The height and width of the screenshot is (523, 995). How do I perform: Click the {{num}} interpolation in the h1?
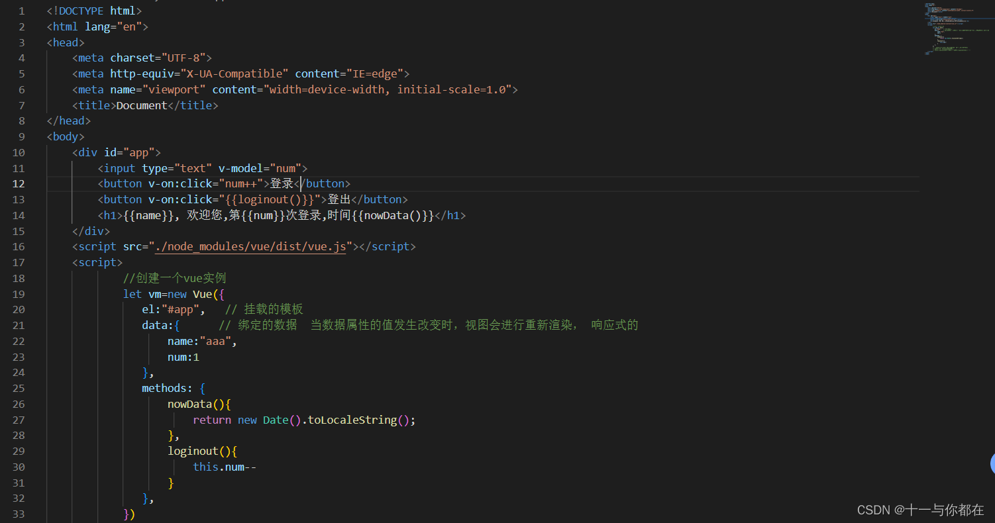coord(264,216)
